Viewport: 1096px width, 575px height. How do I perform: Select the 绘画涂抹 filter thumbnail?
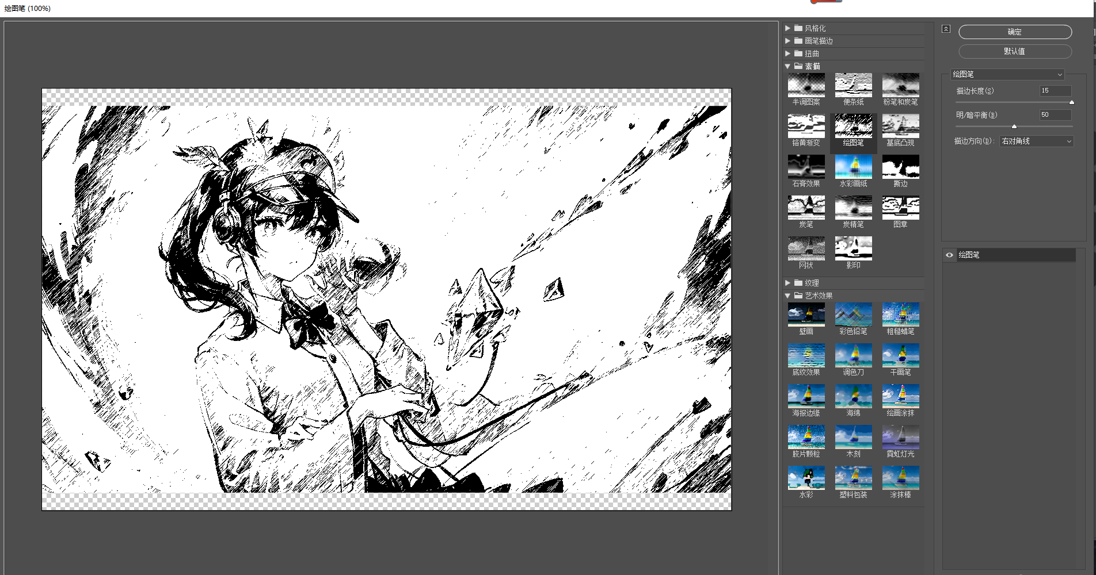[x=900, y=396]
